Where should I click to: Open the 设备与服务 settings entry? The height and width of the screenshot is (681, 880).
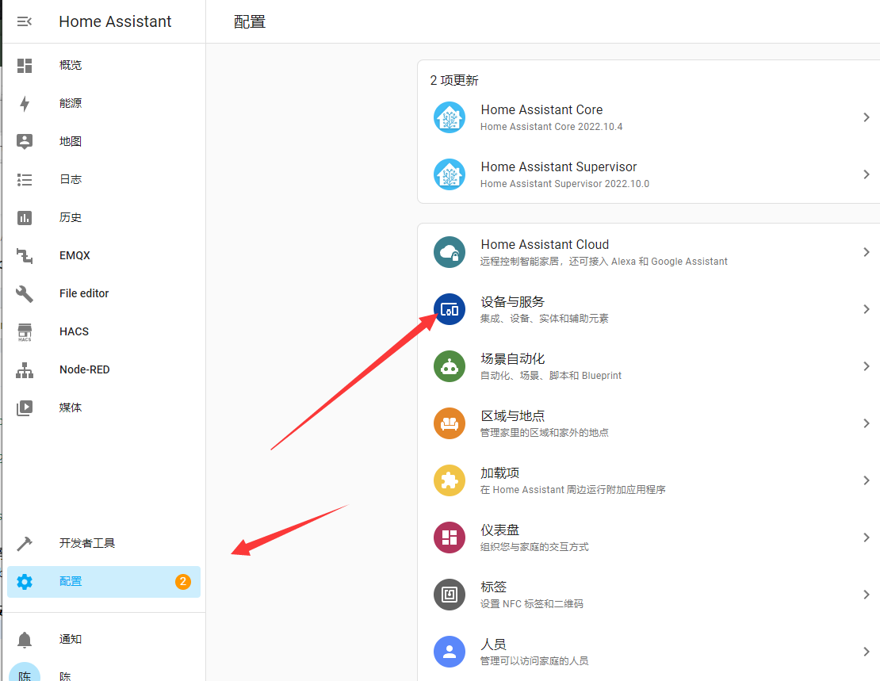pyautogui.click(x=649, y=309)
